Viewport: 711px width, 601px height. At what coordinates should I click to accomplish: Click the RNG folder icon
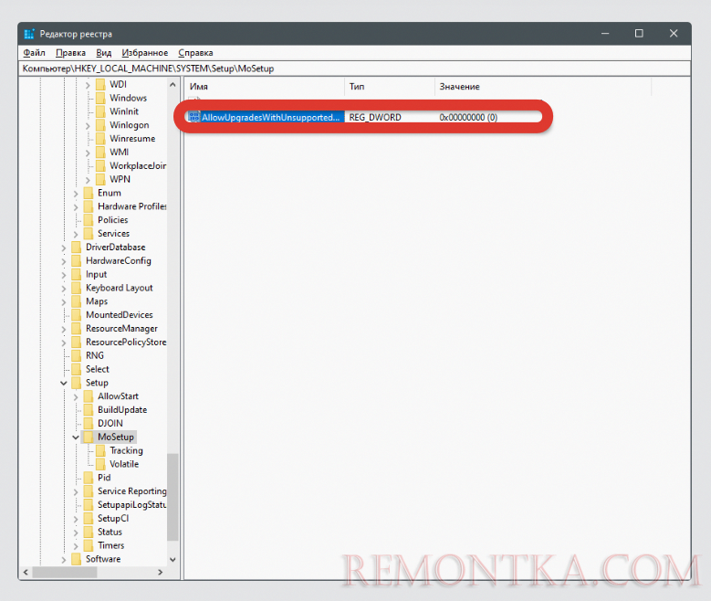(77, 355)
